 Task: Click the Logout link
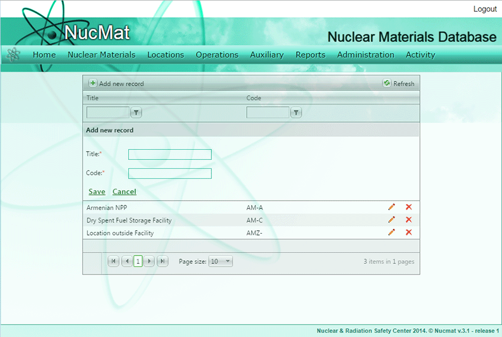coord(485,9)
